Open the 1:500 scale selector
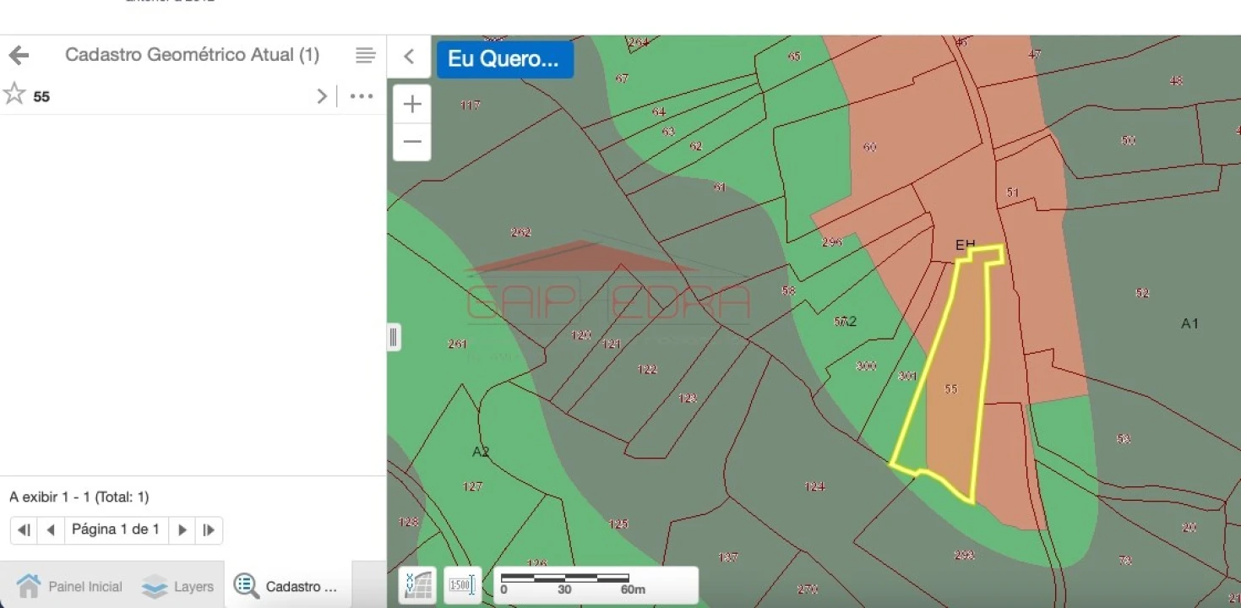This screenshot has height=608, width=1241. tap(462, 585)
